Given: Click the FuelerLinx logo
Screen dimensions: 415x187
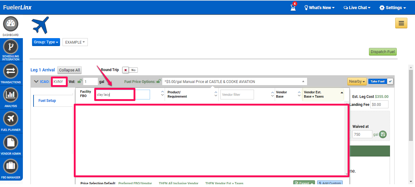Looking at the screenshot, I should [17, 7].
